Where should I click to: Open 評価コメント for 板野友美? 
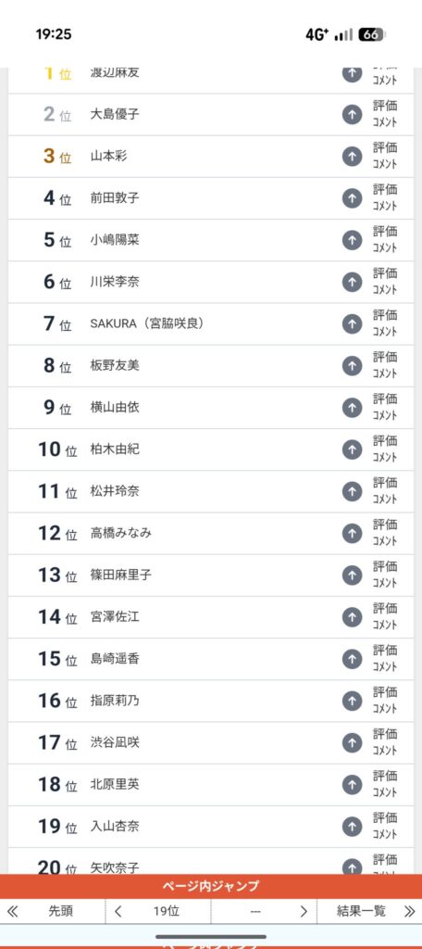384,365
